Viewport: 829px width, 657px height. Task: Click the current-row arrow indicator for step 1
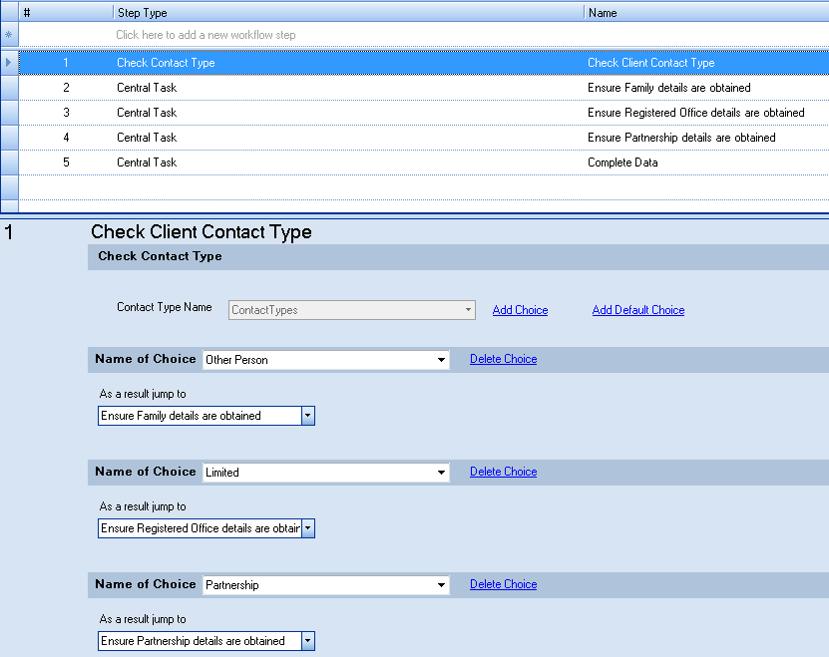click(x=8, y=63)
